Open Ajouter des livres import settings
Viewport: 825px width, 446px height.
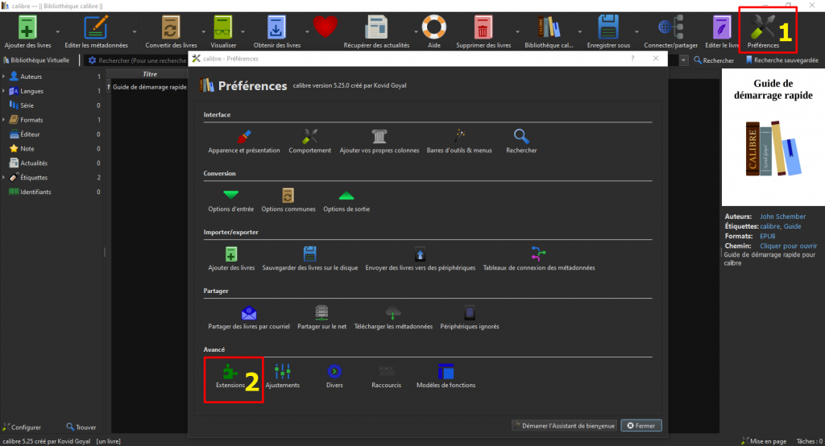tap(231, 258)
